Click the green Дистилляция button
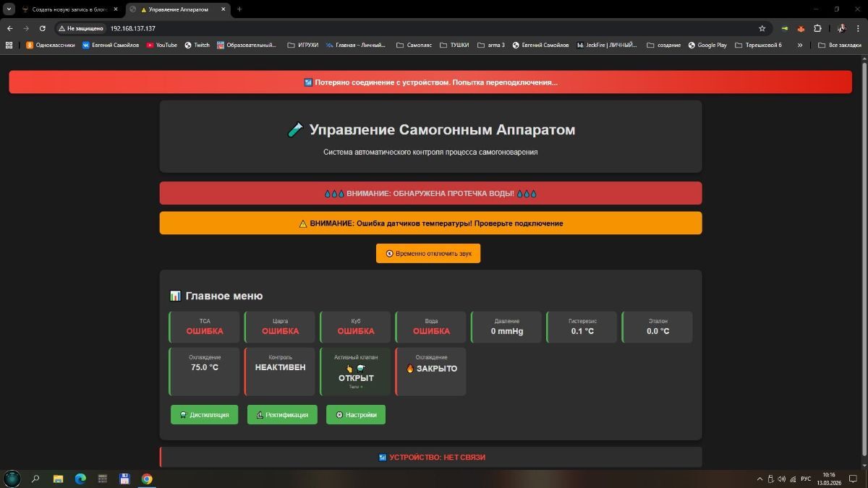 (204, 414)
